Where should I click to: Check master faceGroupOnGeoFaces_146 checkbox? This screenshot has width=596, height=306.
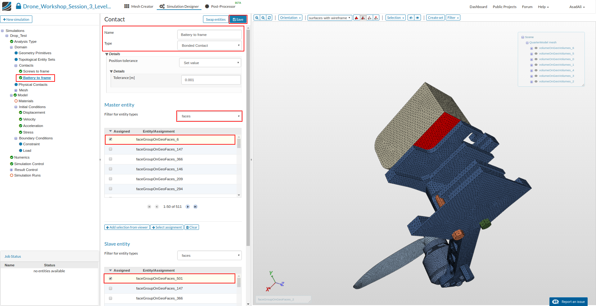pos(111,169)
